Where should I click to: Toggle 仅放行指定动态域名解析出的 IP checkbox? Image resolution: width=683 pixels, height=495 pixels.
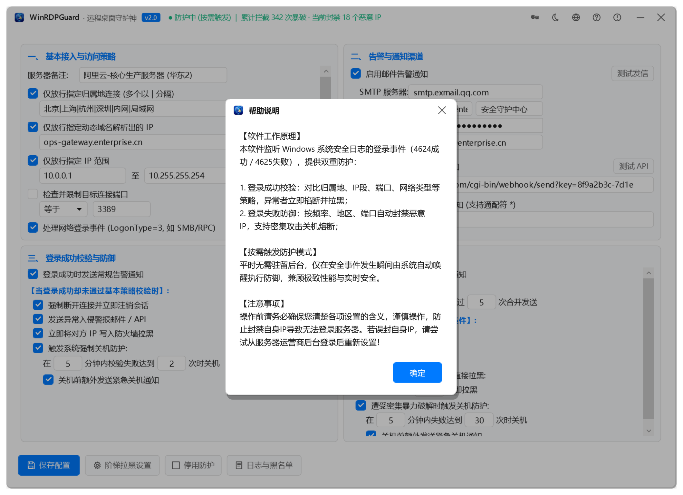tap(33, 127)
